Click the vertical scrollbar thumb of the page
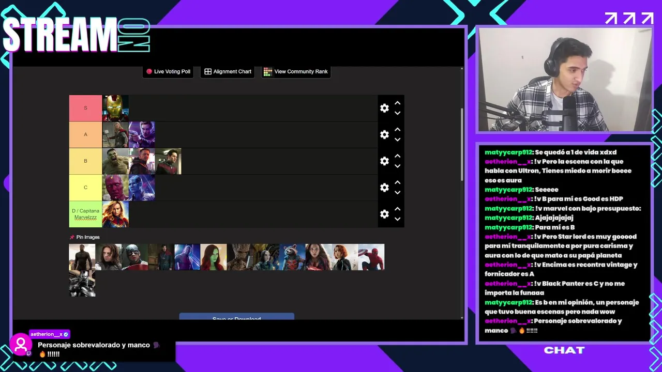The width and height of the screenshot is (662, 372). click(462, 144)
